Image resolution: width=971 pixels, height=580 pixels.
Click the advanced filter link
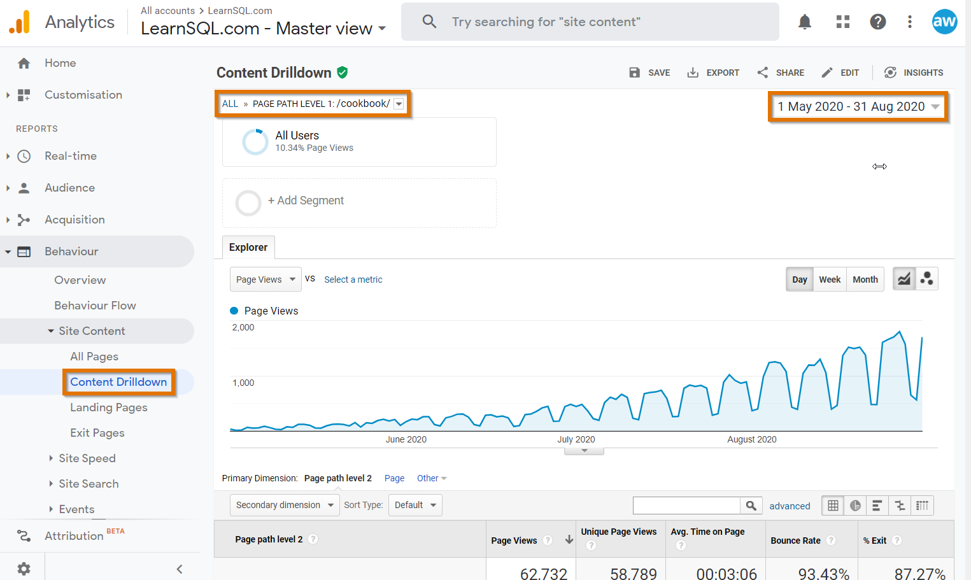(790, 506)
